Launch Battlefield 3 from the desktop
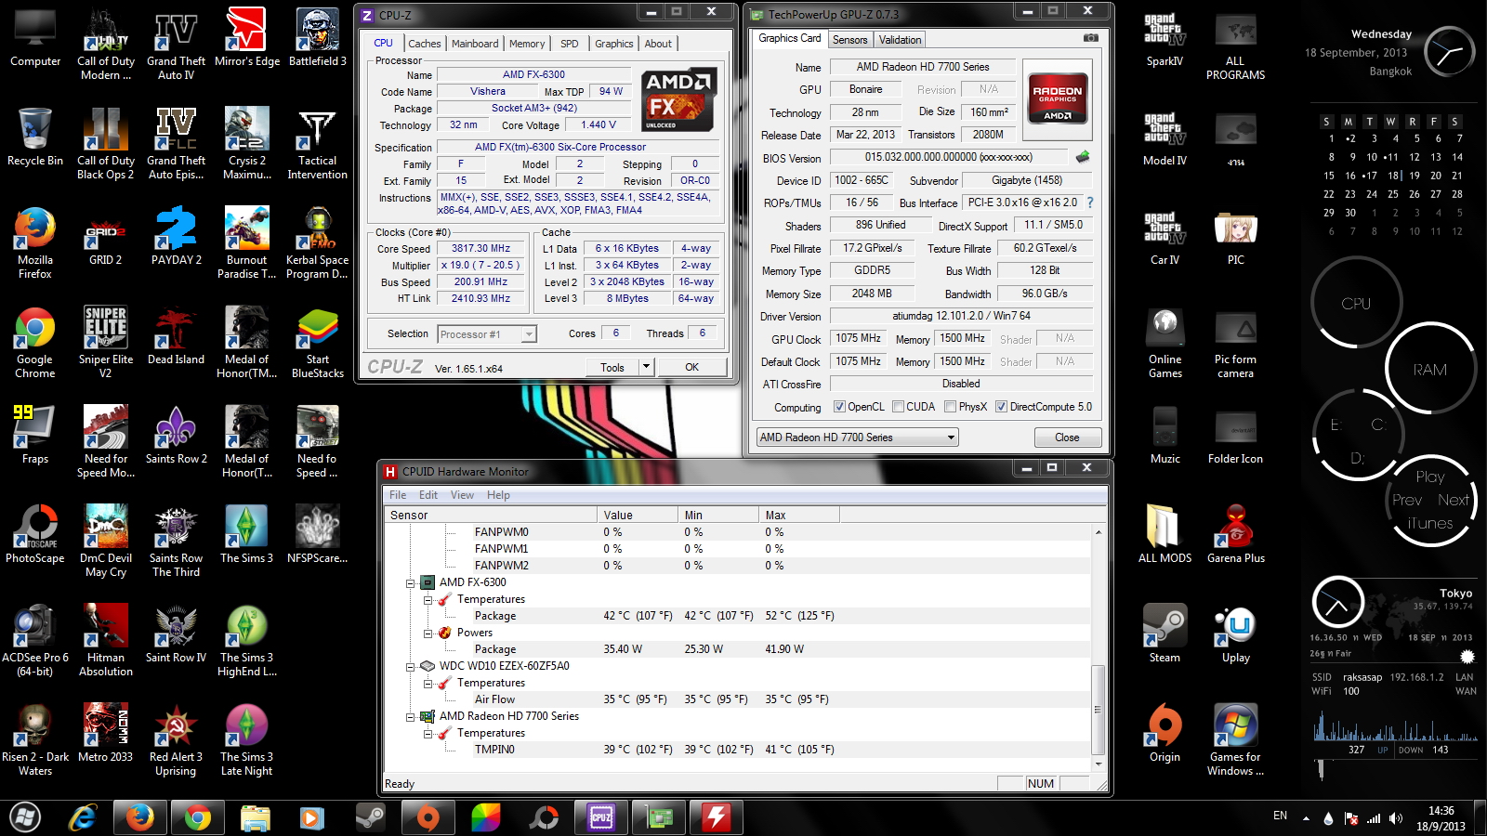Screen dimensions: 1487x836 (x=317, y=39)
